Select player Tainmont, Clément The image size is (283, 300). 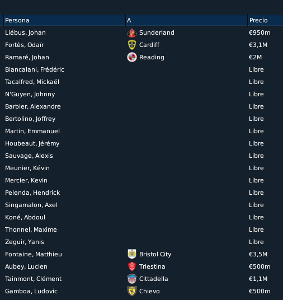pyautogui.click(x=33, y=279)
